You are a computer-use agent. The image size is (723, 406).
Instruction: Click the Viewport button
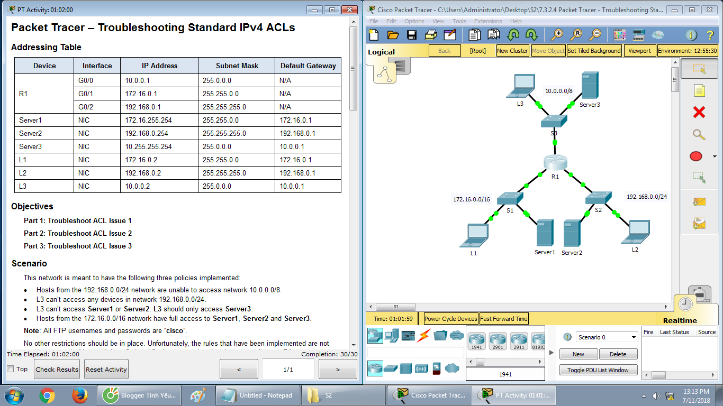(x=640, y=51)
